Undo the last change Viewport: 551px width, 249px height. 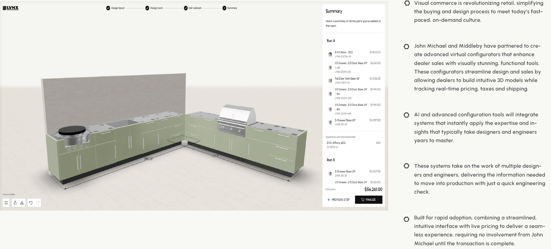(31, 203)
